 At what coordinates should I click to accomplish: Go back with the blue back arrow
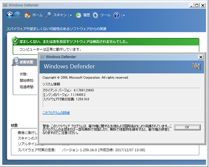coord(10,15)
